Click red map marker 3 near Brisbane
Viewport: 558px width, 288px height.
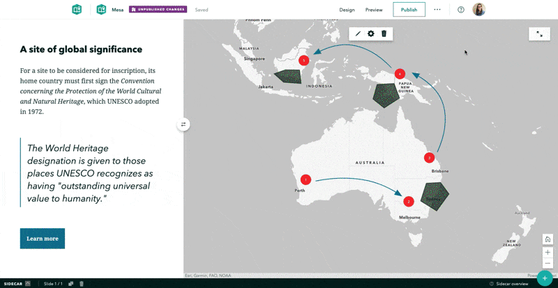click(x=429, y=158)
